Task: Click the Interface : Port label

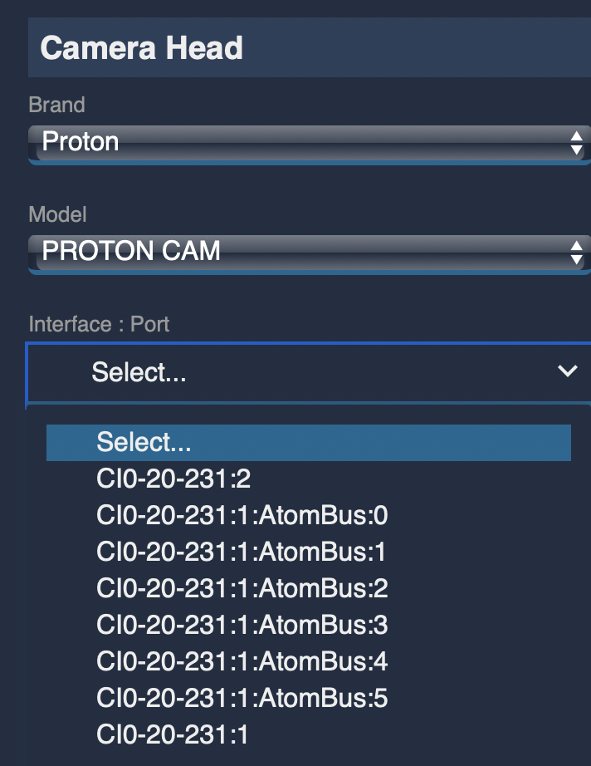Action: [99, 324]
